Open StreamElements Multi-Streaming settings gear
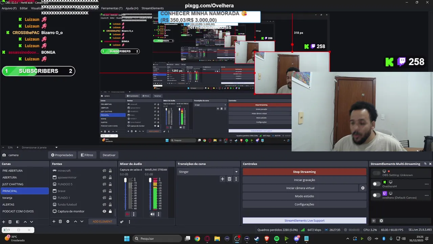433x244 pixels. point(381,221)
